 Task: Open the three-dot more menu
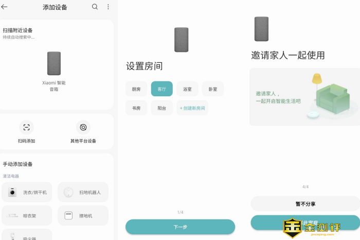click(x=108, y=7)
